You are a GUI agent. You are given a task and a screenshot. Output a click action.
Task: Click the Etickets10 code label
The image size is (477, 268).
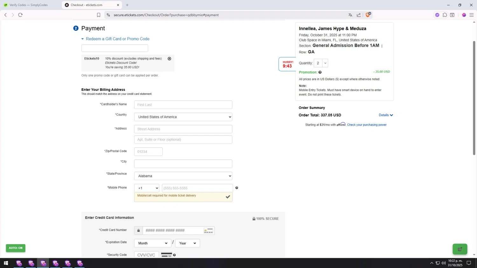(x=92, y=58)
